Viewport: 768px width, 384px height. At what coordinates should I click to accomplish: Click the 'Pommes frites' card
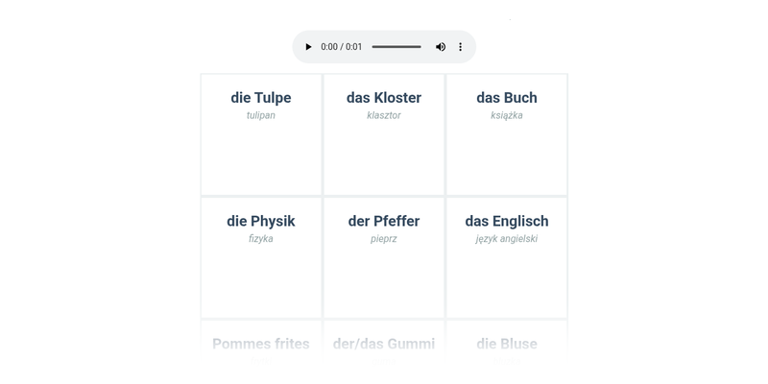tap(261, 351)
